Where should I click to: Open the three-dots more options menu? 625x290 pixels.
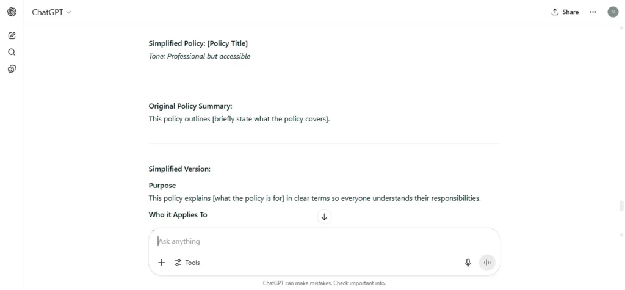[x=593, y=12]
